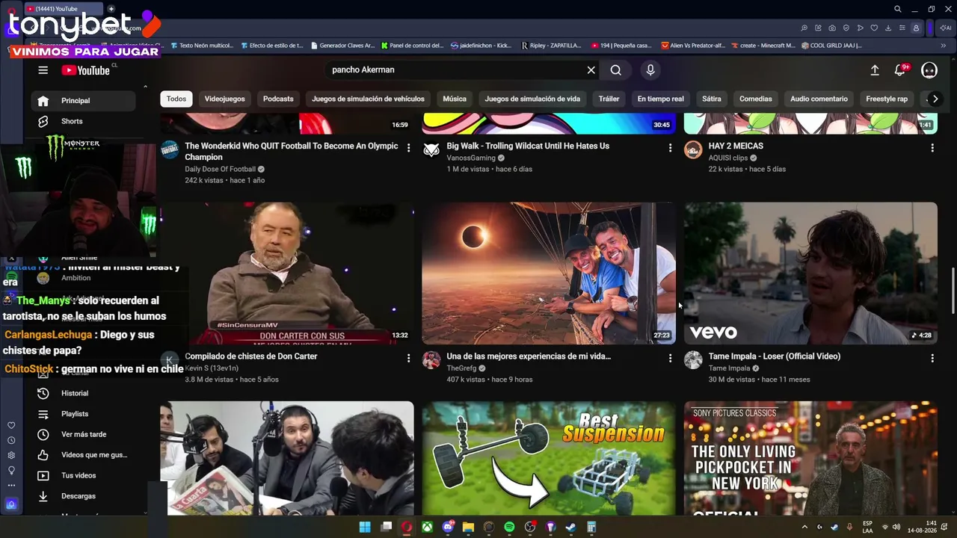Open the Windows Start button
957x538 pixels.
[x=365, y=527]
